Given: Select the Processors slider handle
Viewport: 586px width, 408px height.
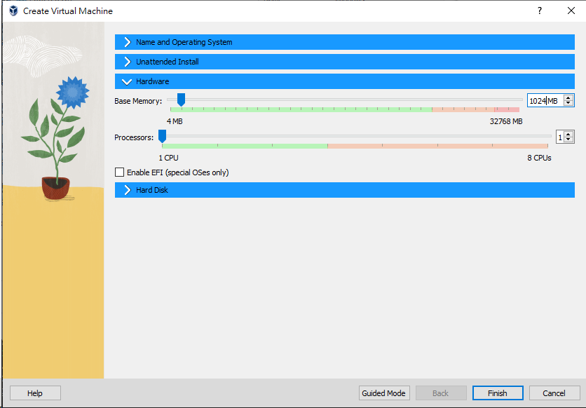Looking at the screenshot, I should pos(162,137).
